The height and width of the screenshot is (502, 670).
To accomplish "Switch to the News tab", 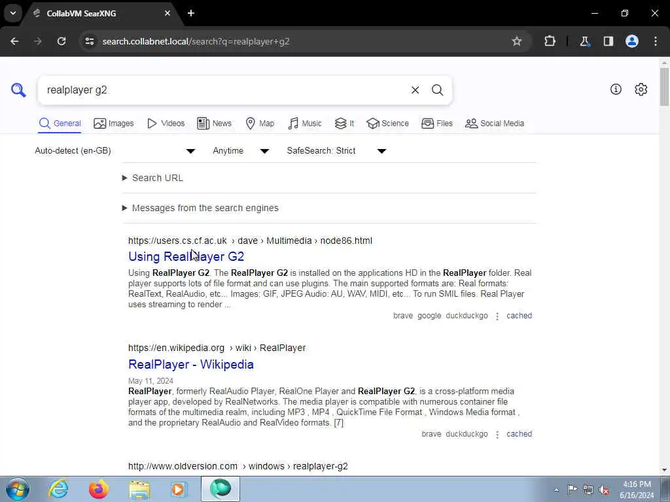I will pos(214,124).
